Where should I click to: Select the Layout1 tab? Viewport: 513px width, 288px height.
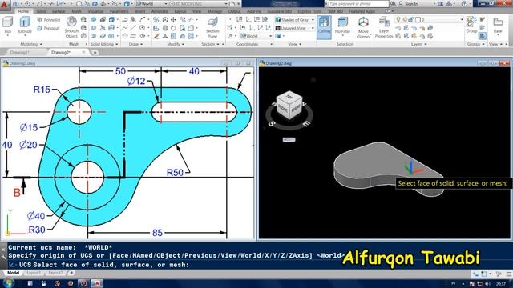[x=34, y=273]
